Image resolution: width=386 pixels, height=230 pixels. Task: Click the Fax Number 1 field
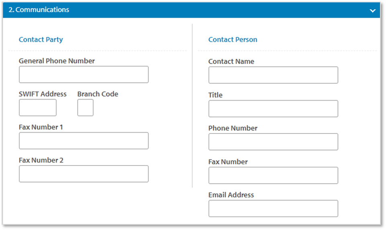[x=84, y=141]
